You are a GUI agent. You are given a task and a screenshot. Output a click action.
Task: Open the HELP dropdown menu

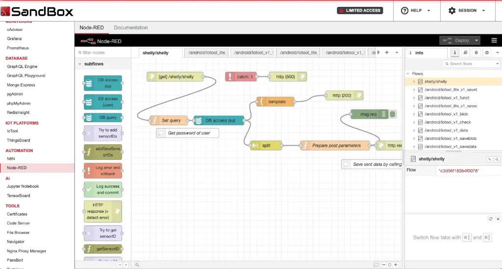pyautogui.click(x=416, y=11)
